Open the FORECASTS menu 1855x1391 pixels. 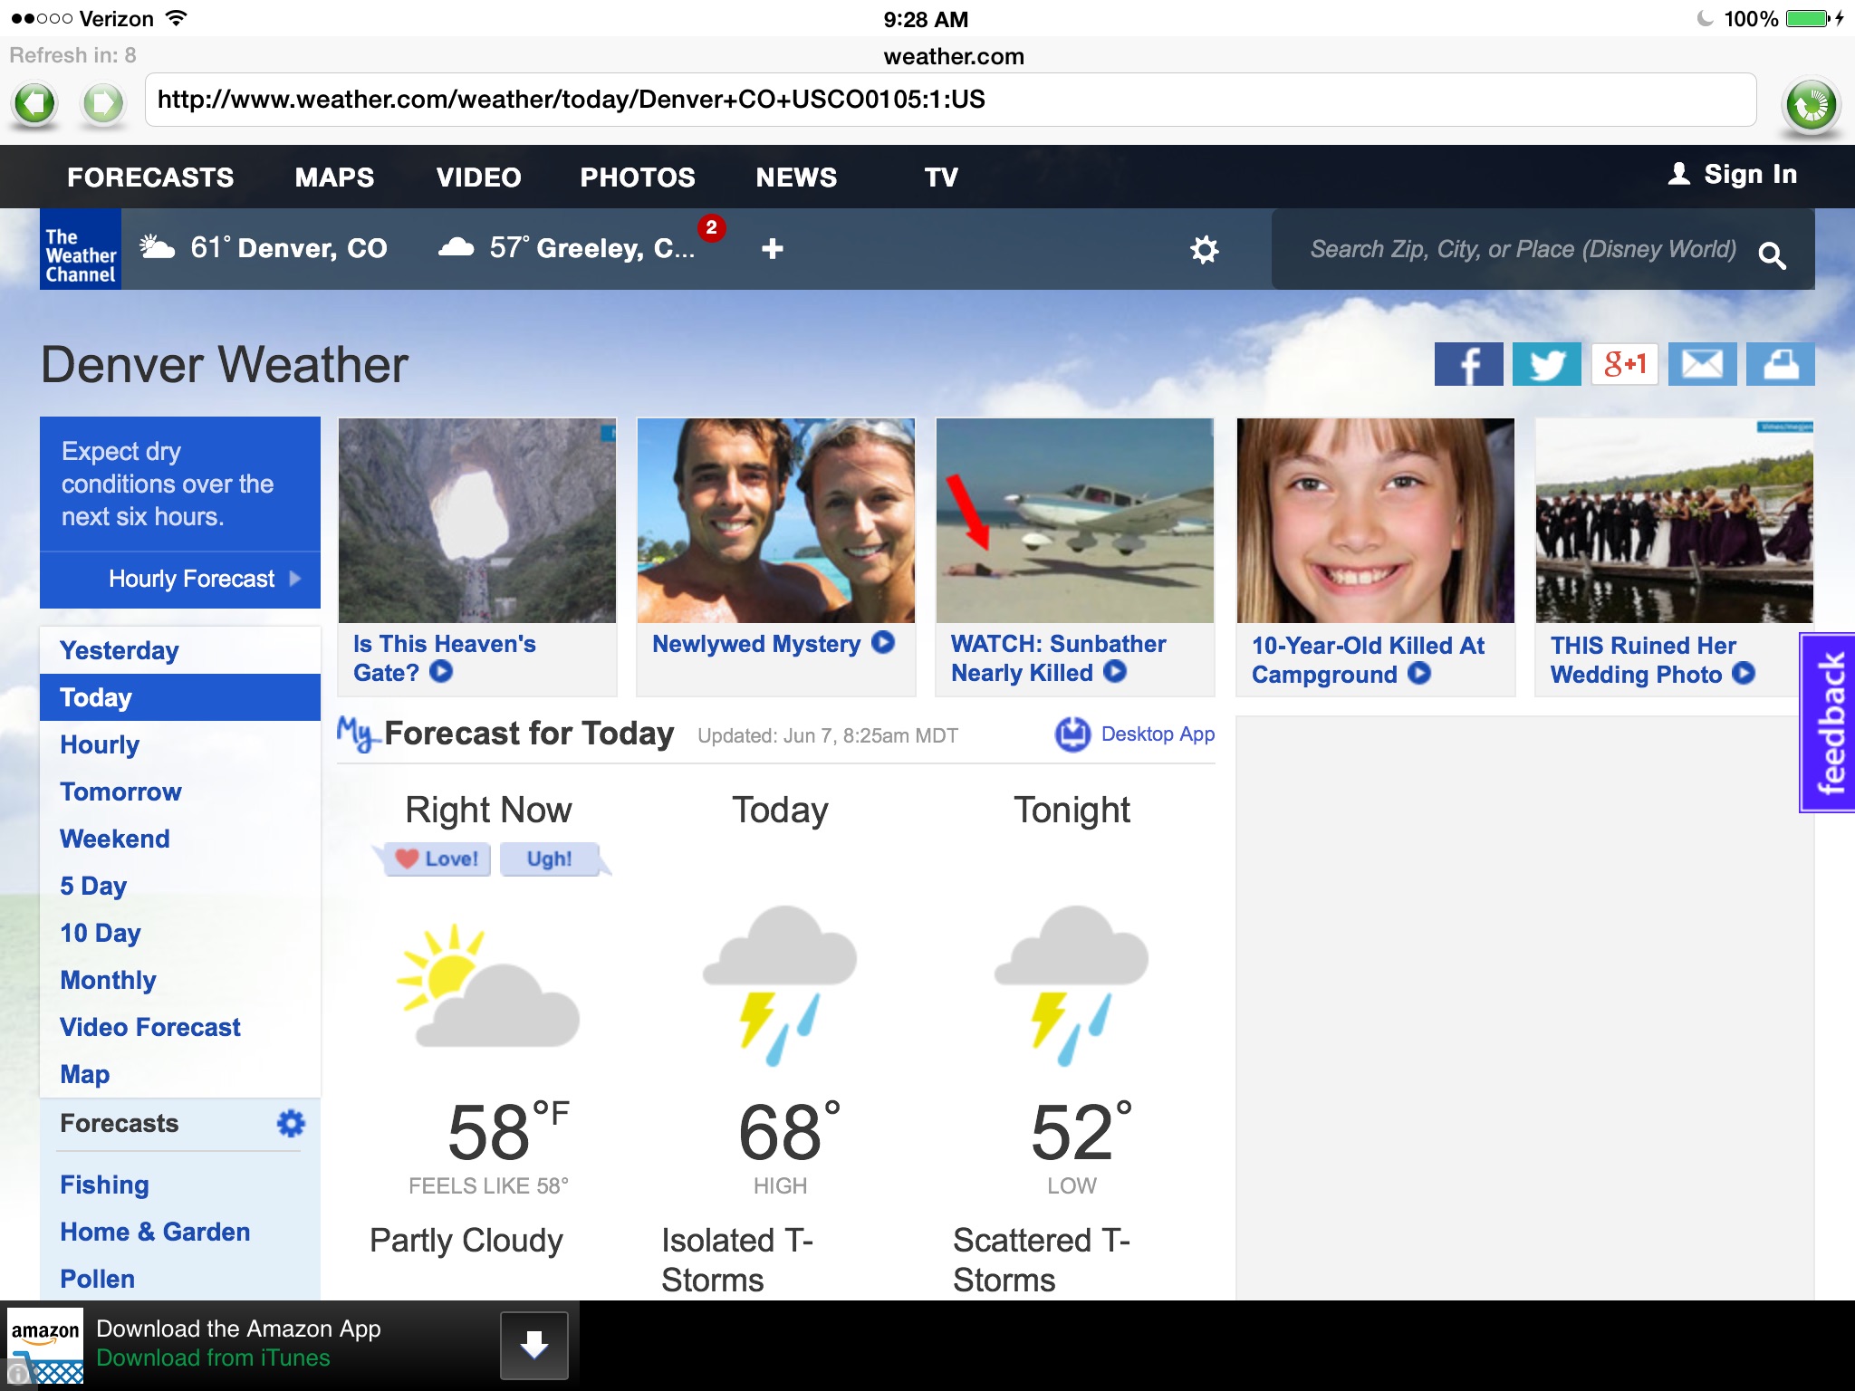150,177
